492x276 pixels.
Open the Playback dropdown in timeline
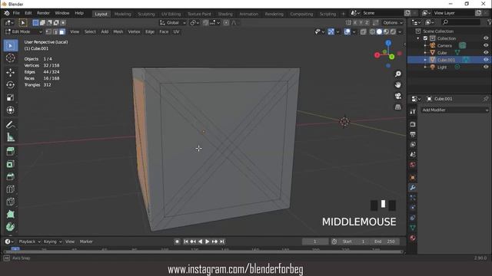pos(29,242)
